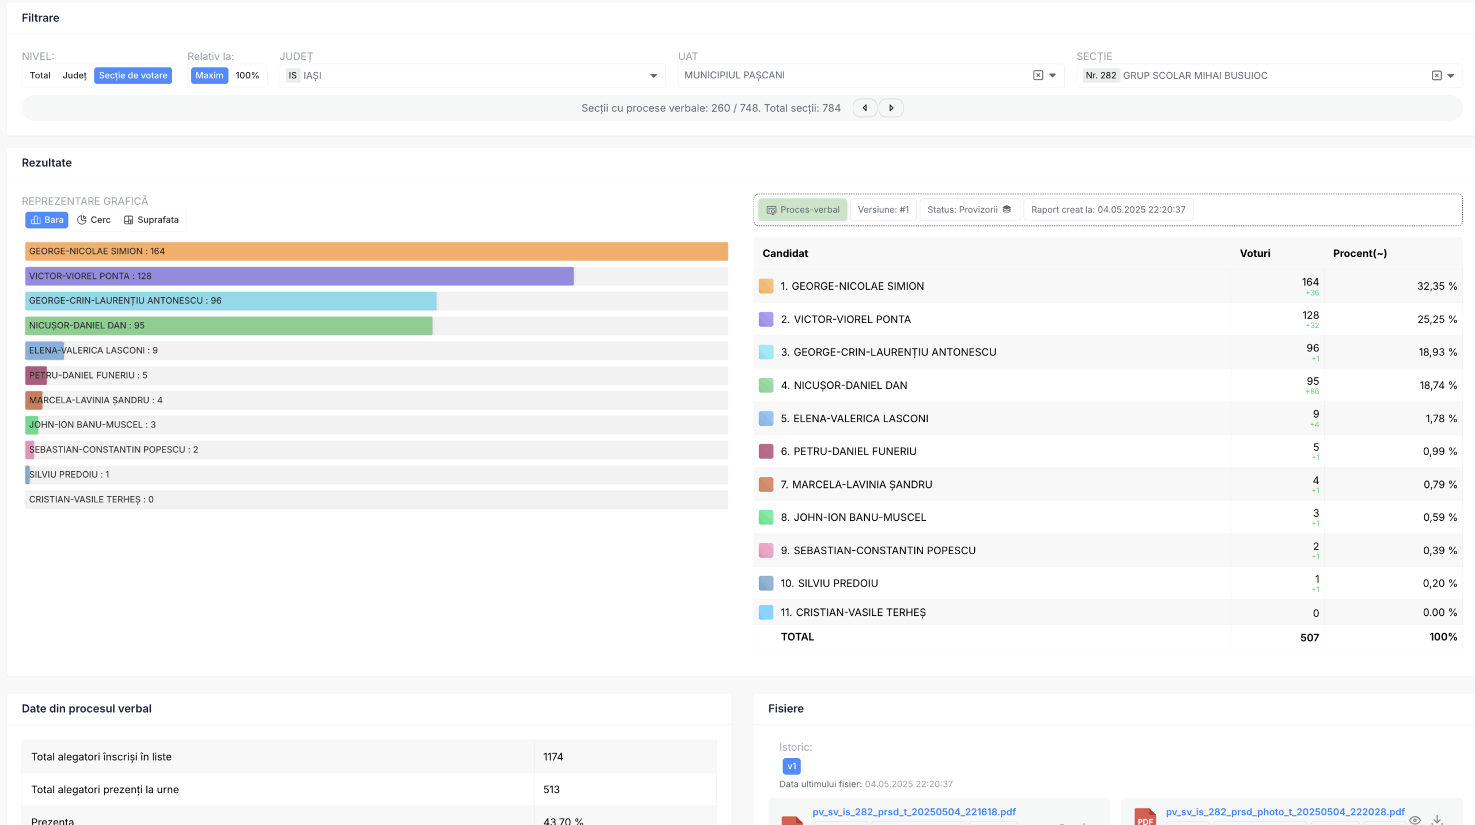
Task: Switch level to Total
Action: point(40,75)
